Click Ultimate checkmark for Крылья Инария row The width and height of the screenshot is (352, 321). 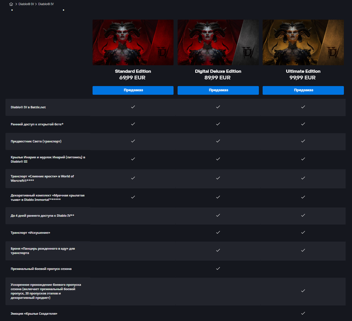(303, 159)
